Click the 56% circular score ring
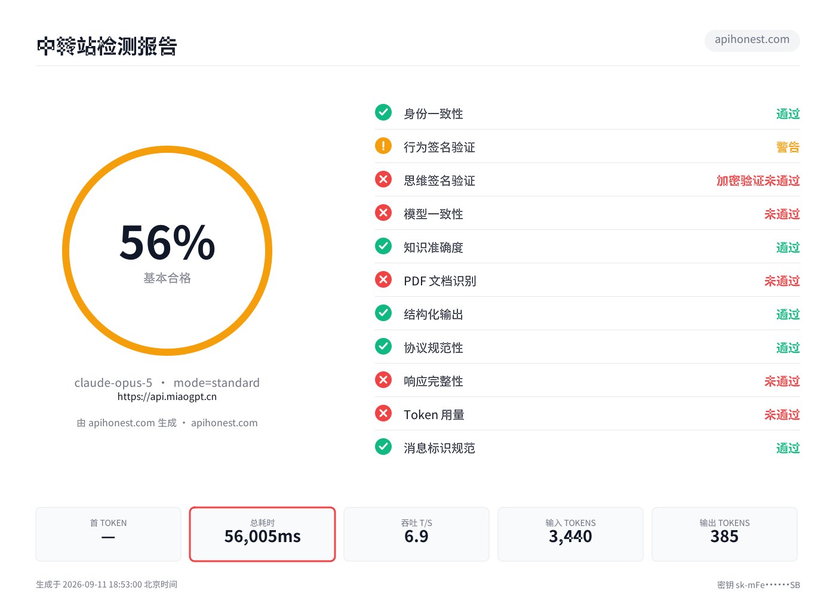This screenshot has height=597, width=836. (x=167, y=251)
